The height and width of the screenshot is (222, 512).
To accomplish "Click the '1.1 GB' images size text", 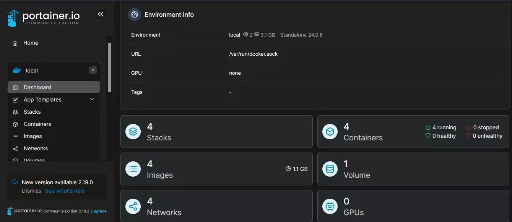I will tap(300, 169).
